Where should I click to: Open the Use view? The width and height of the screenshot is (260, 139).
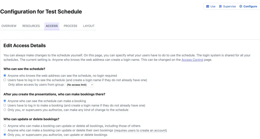pyautogui.click(x=211, y=6)
